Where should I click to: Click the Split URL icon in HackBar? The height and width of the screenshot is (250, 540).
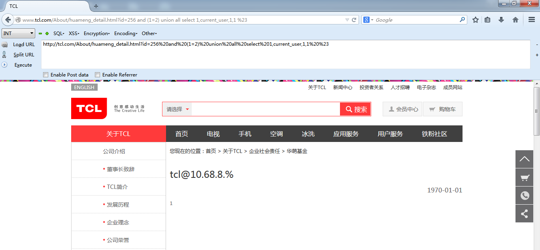coord(4,55)
